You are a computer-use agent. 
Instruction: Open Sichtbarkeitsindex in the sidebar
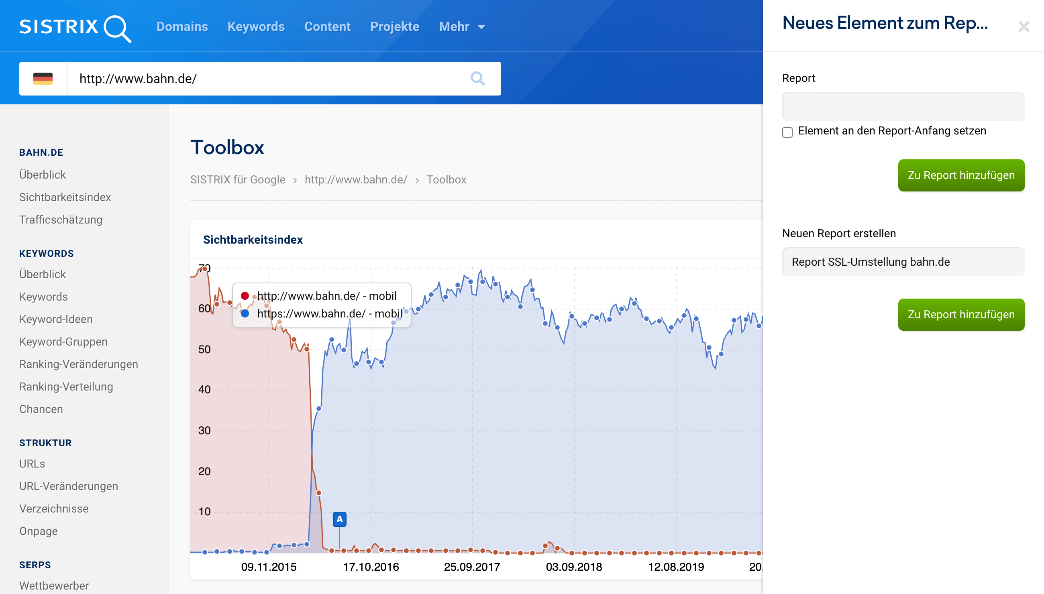point(65,197)
